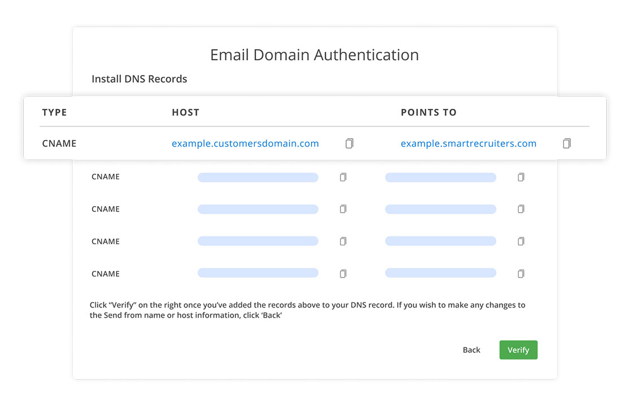
Task: Click the HOST column header
Action: coord(185,112)
